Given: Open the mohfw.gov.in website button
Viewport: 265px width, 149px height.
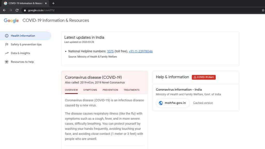Looking at the screenshot, I should (173, 103).
